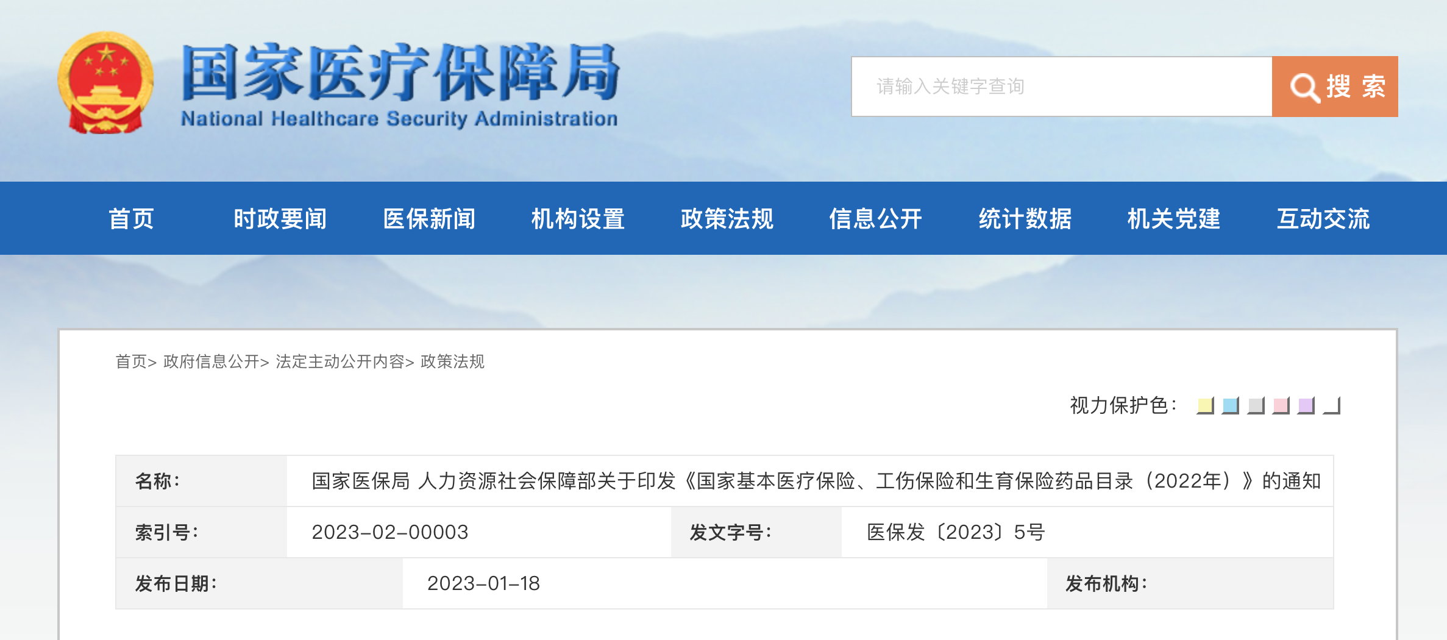Select the white eye-protection color
The image size is (1447, 640).
pyautogui.click(x=1331, y=405)
